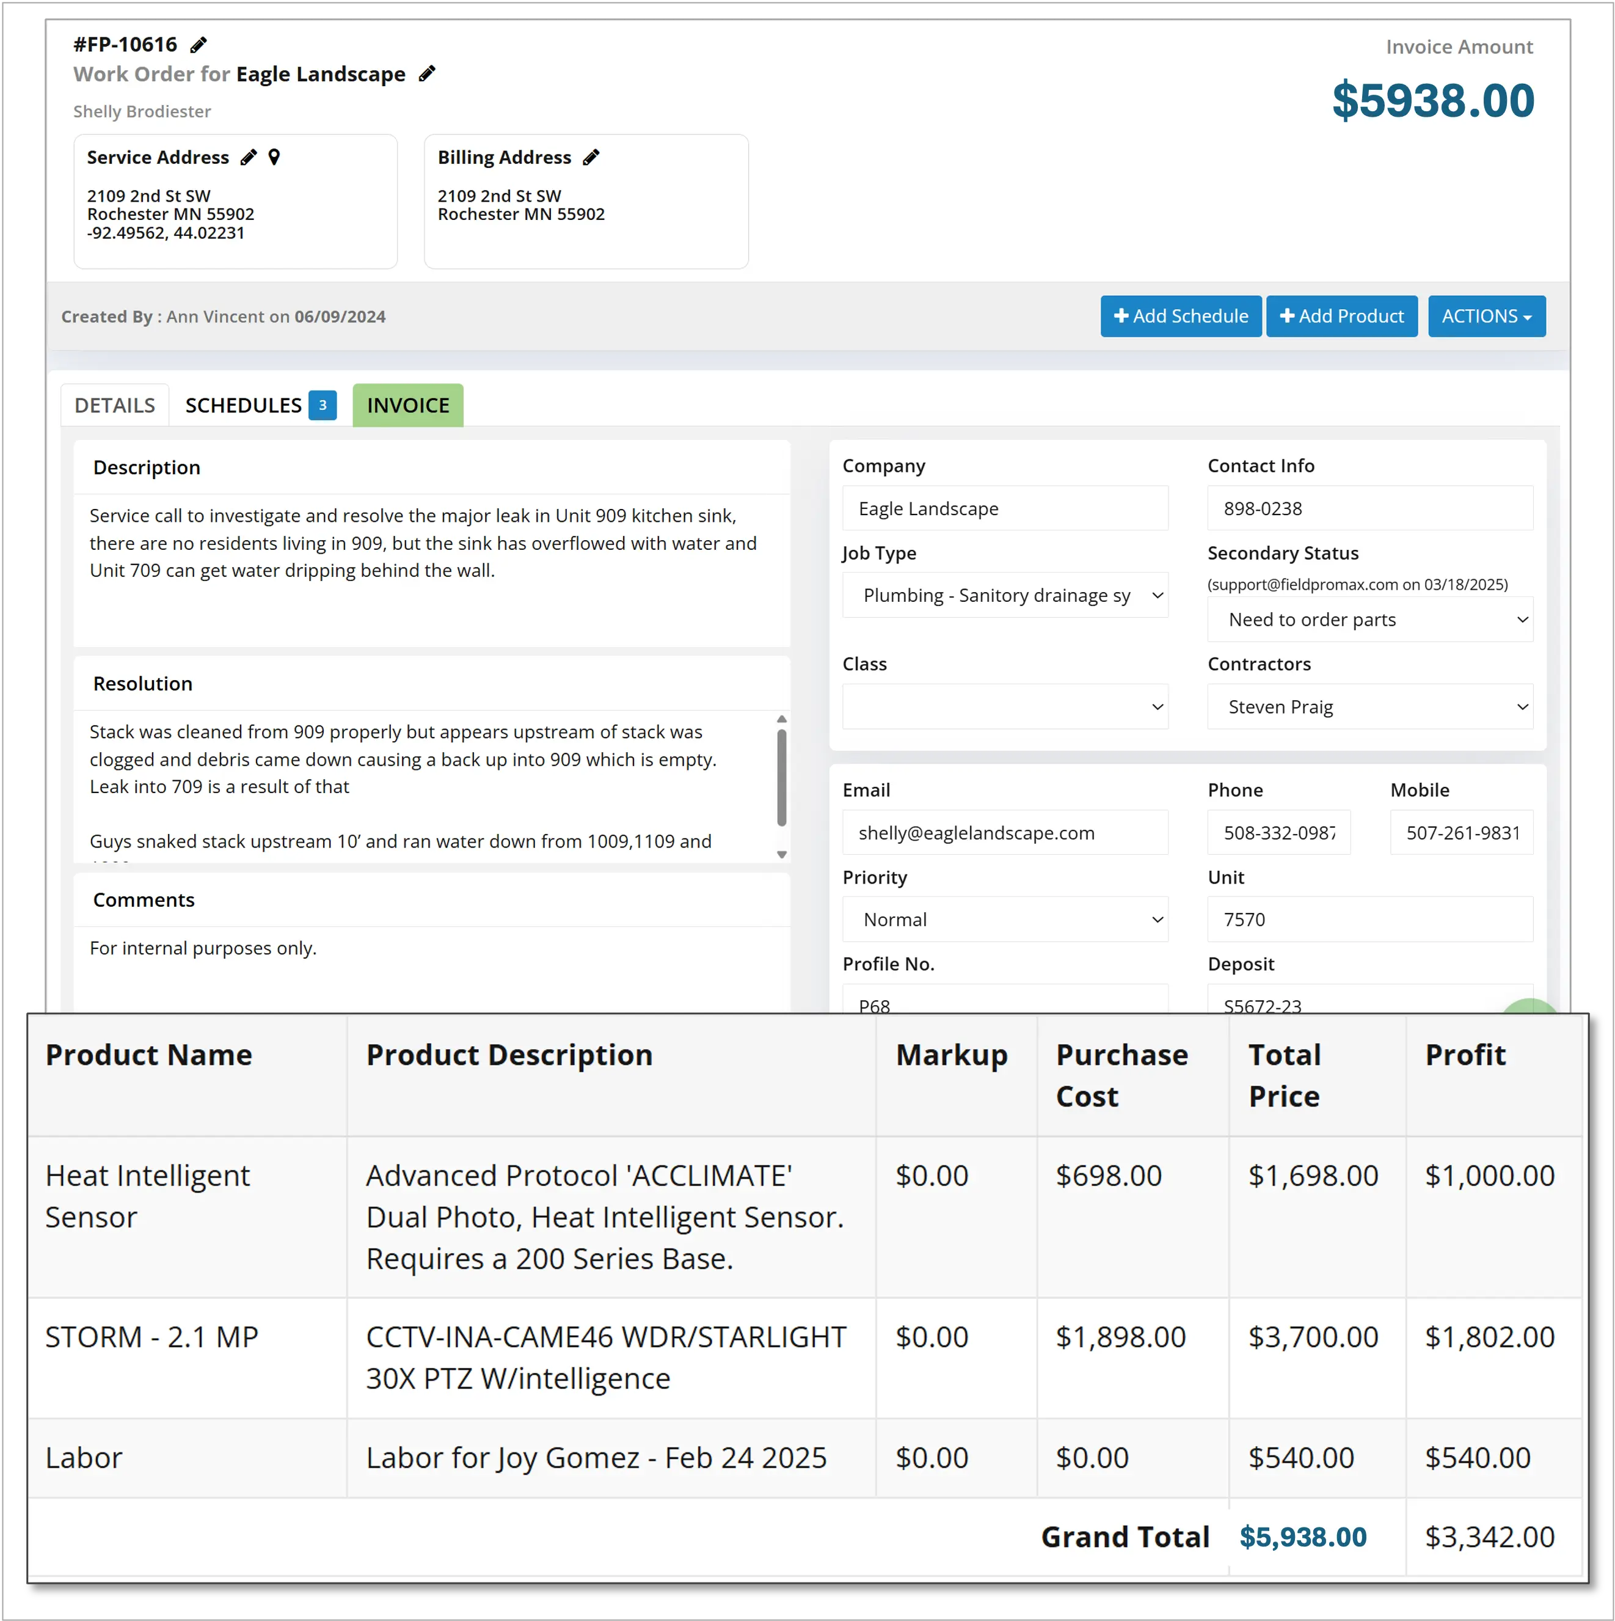Click the $3,342.00 total profit value
This screenshot has width=1615, height=1621.
point(1490,1537)
